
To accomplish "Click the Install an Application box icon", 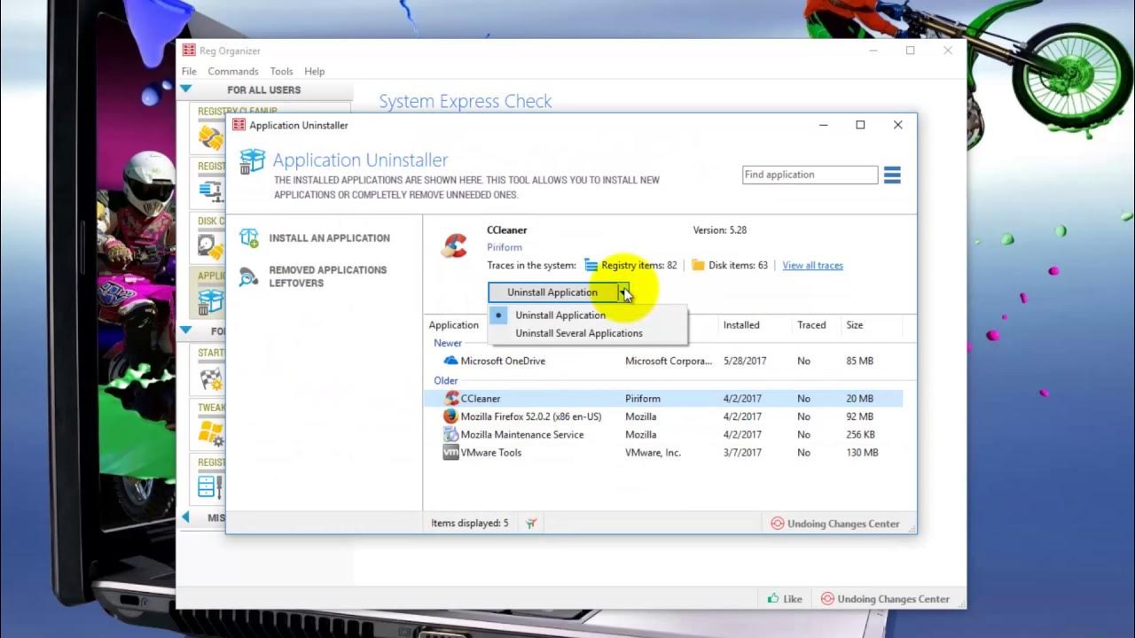I will [x=249, y=237].
